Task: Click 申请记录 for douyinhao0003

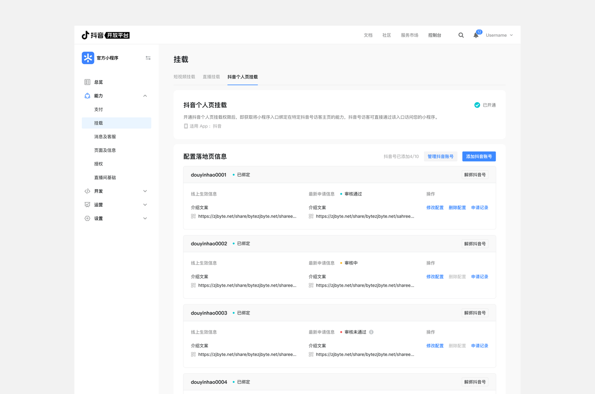Action: (x=480, y=346)
